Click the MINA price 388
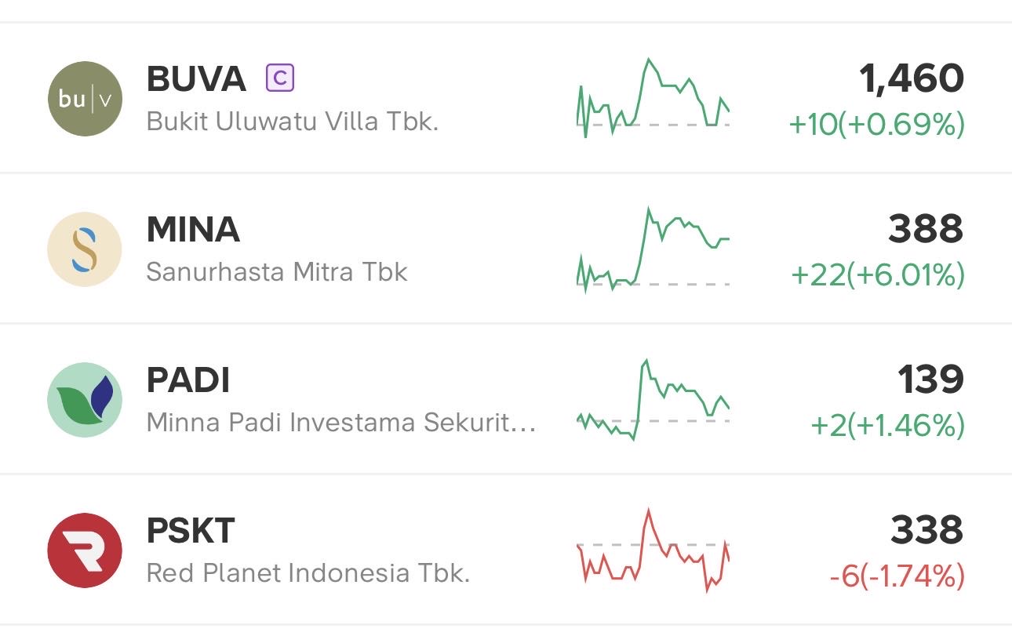1012x643 pixels. click(926, 229)
